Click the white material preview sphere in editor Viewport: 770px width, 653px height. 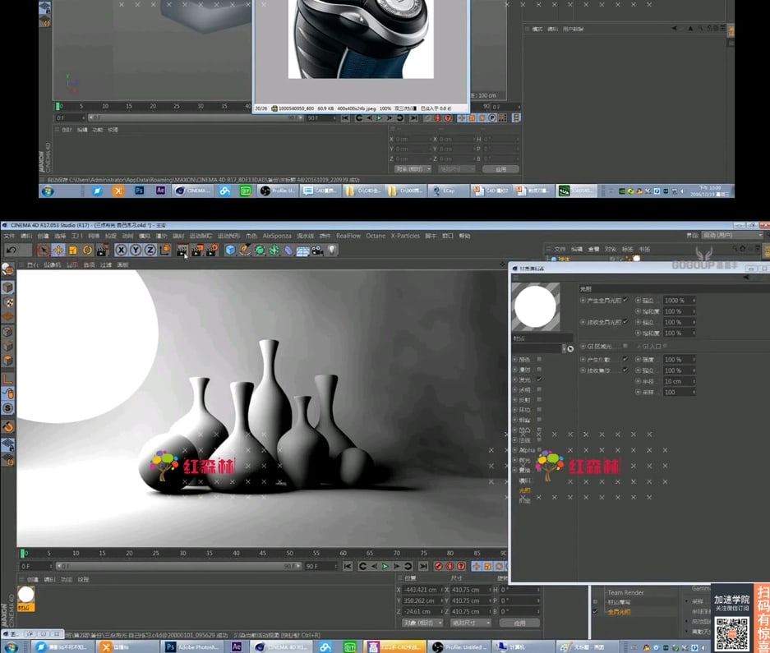pos(535,306)
